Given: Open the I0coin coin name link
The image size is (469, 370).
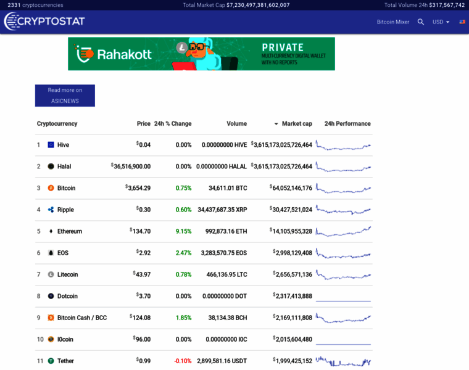Looking at the screenshot, I should [65, 339].
